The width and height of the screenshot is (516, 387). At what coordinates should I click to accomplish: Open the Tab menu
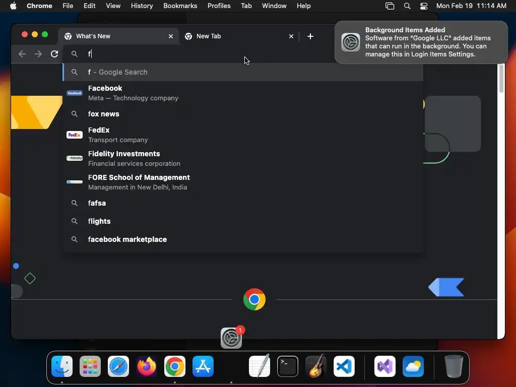pos(246,6)
